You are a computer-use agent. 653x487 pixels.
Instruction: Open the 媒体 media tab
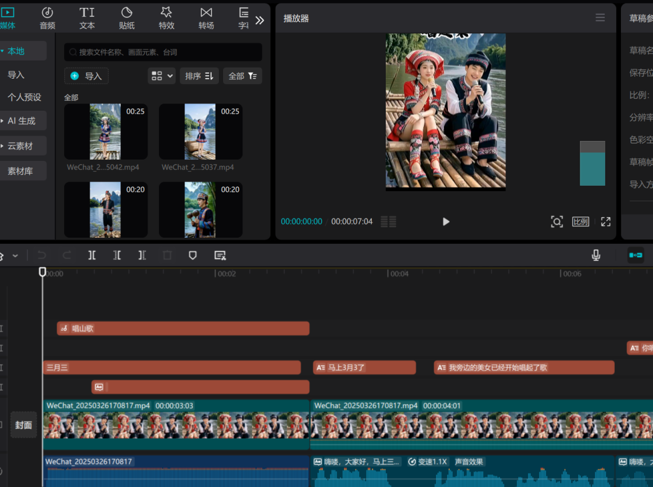[x=7, y=18]
